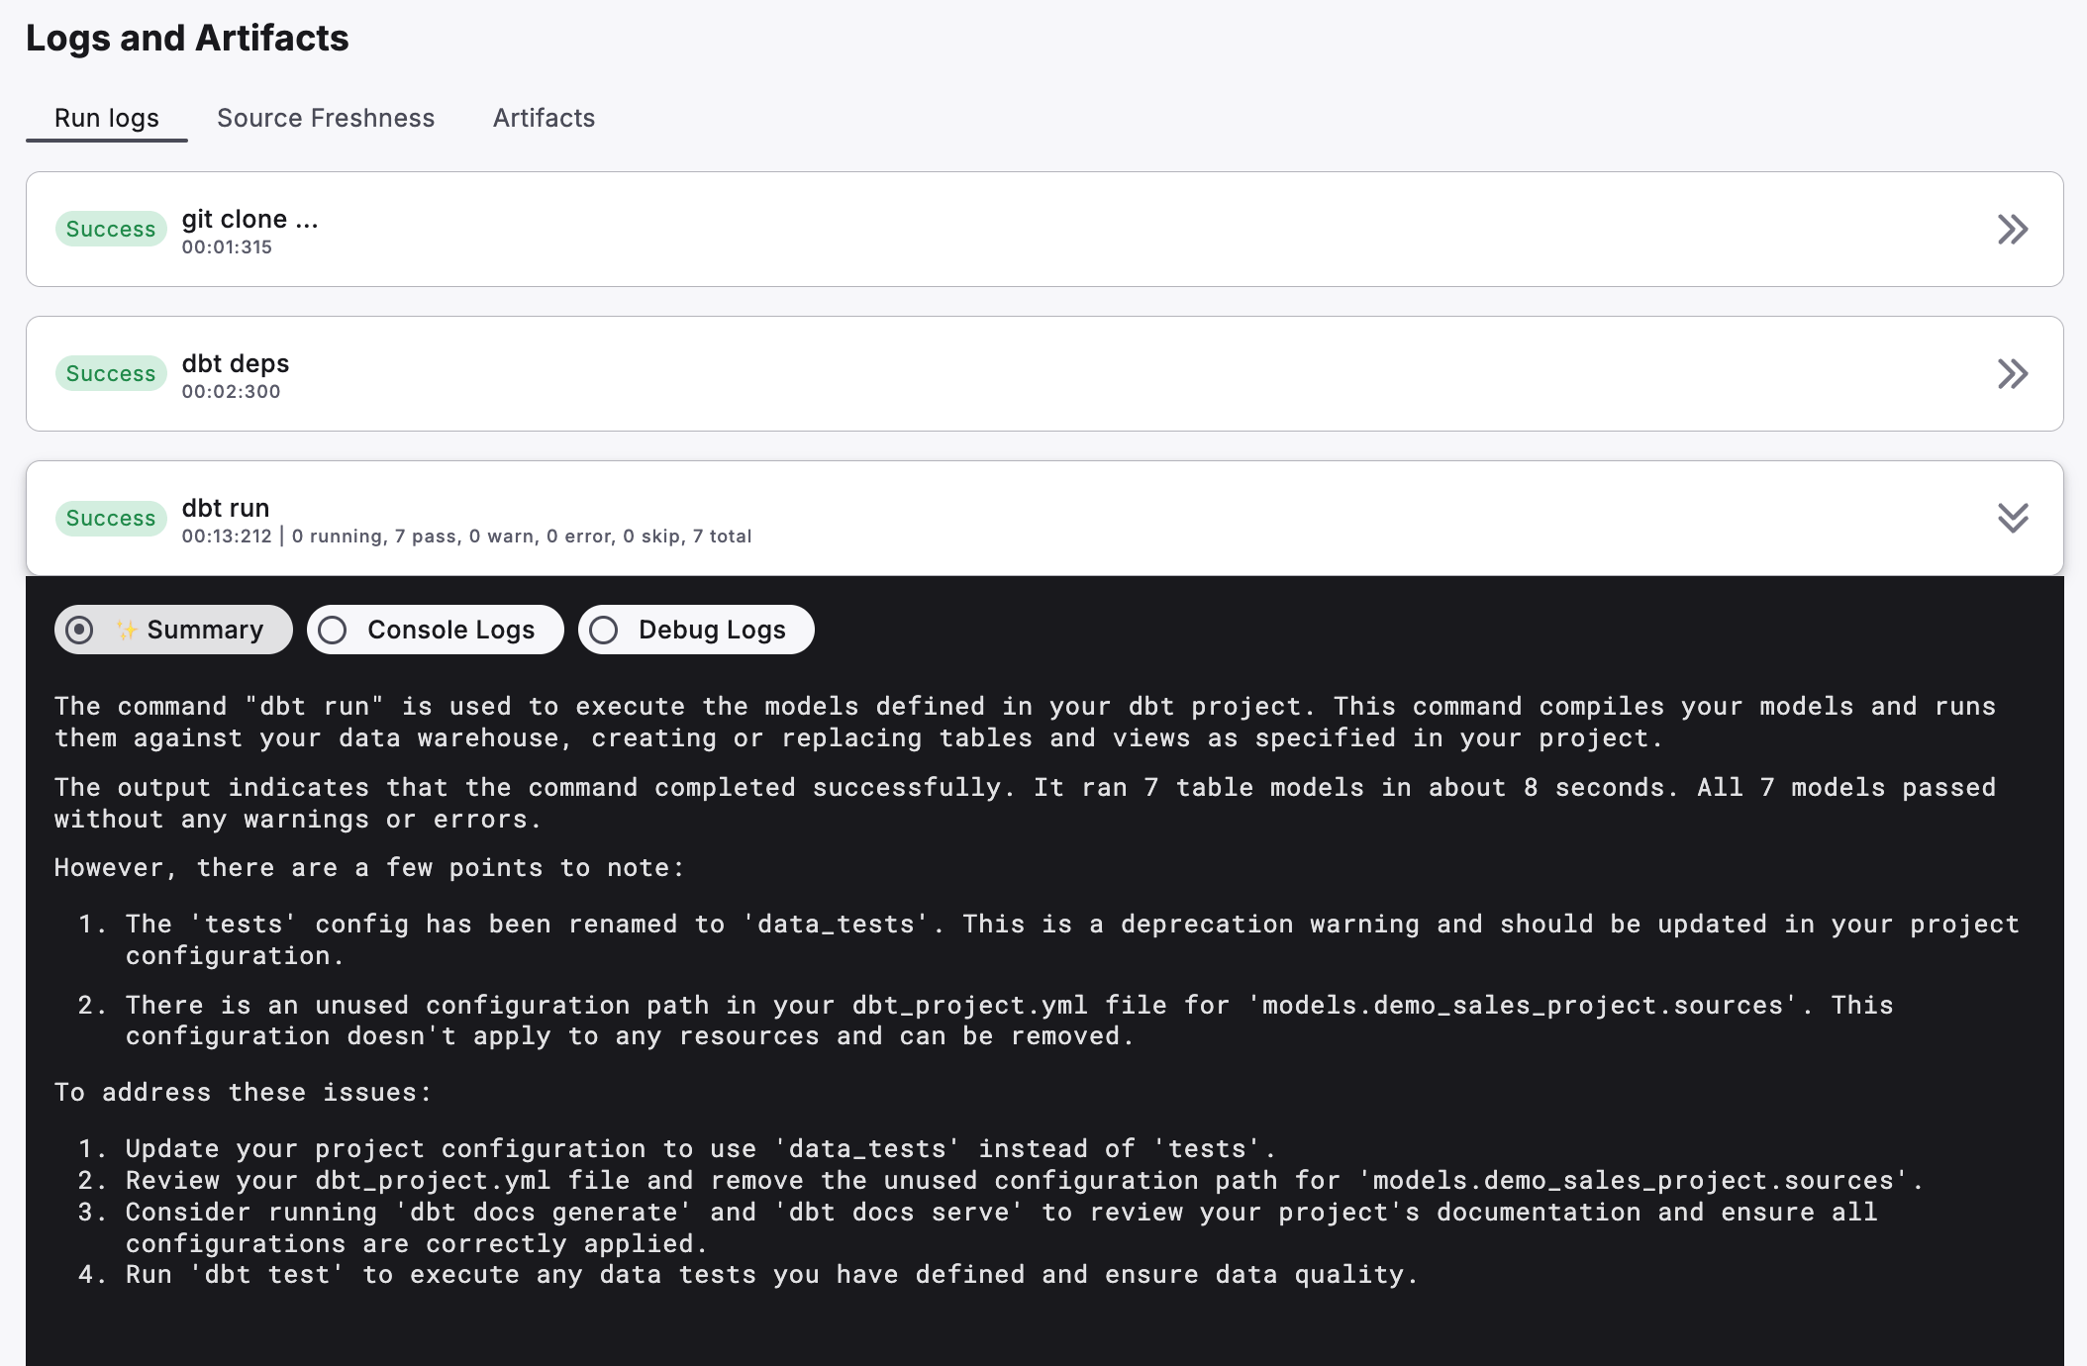The width and height of the screenshot is (2087, 1366).
Task: Click the 'Logs and Artifacts' heading
Action: 187,38
